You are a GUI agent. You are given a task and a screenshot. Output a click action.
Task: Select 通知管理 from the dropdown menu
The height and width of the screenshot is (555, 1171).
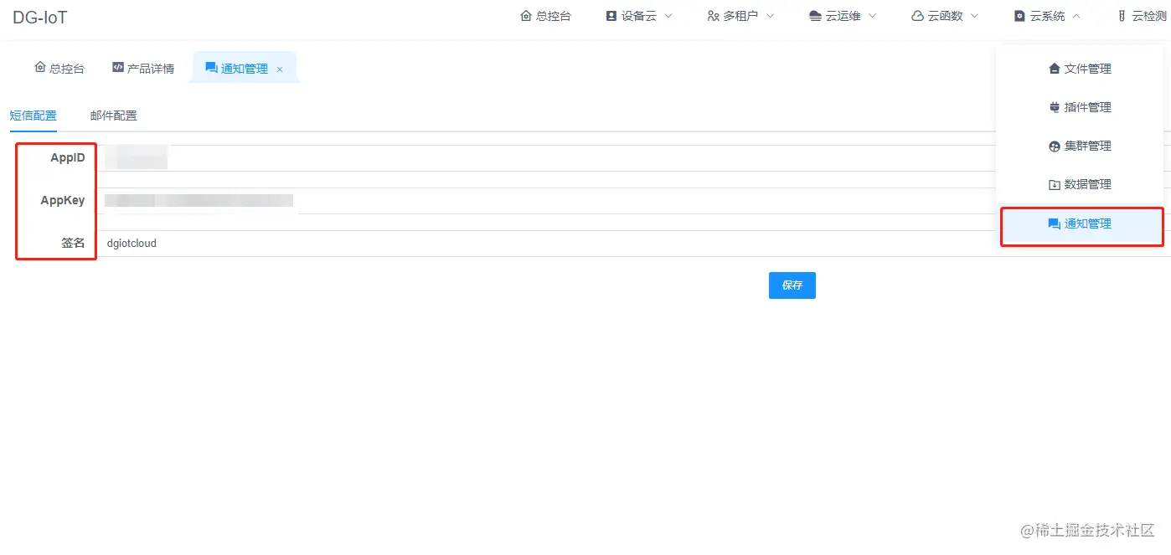tap(1080, 224)
